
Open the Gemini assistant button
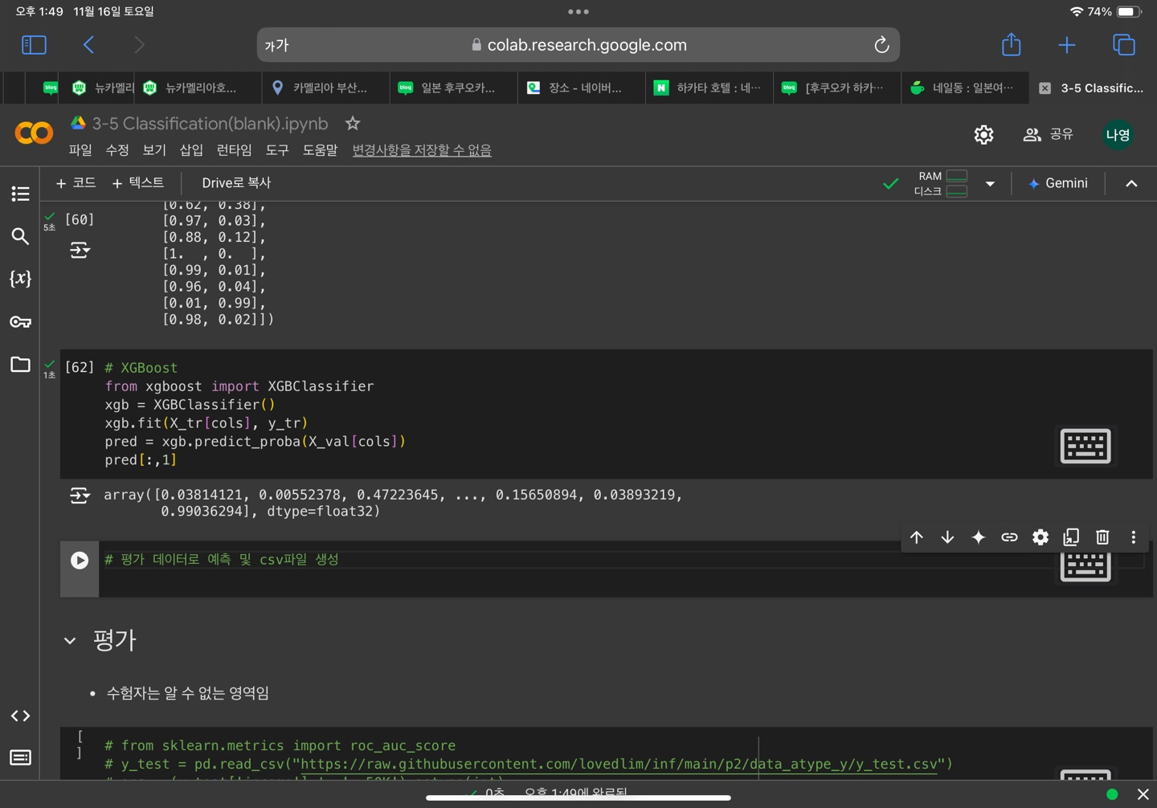pyautogui.click(x=1058, y=183)
